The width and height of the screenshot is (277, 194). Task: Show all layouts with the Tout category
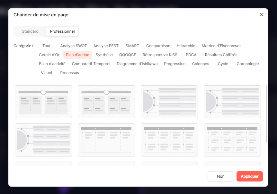pos(47,46)
